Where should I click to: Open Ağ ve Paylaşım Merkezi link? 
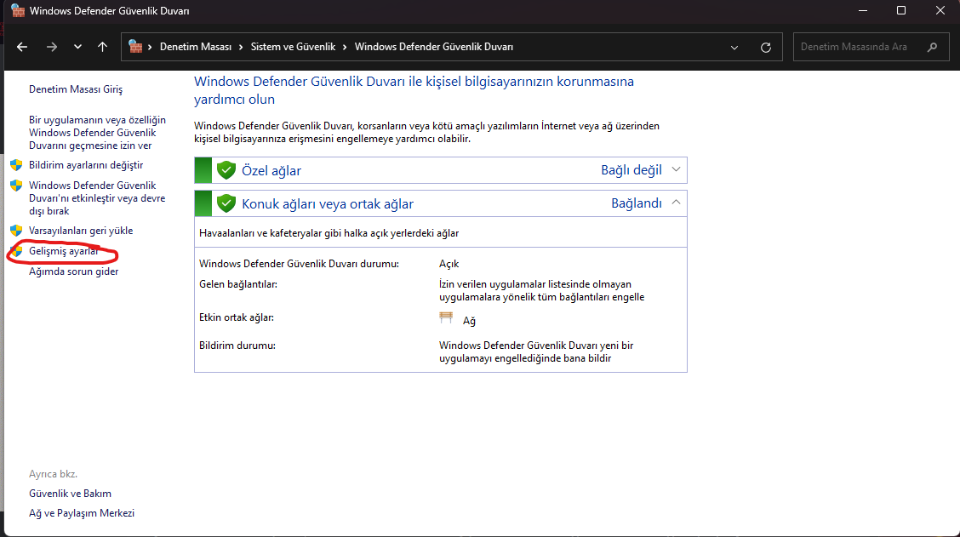82,513
